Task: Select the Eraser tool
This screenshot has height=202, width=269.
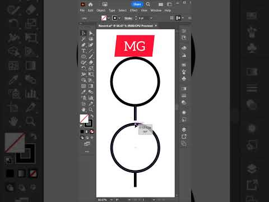Action: 91,62
